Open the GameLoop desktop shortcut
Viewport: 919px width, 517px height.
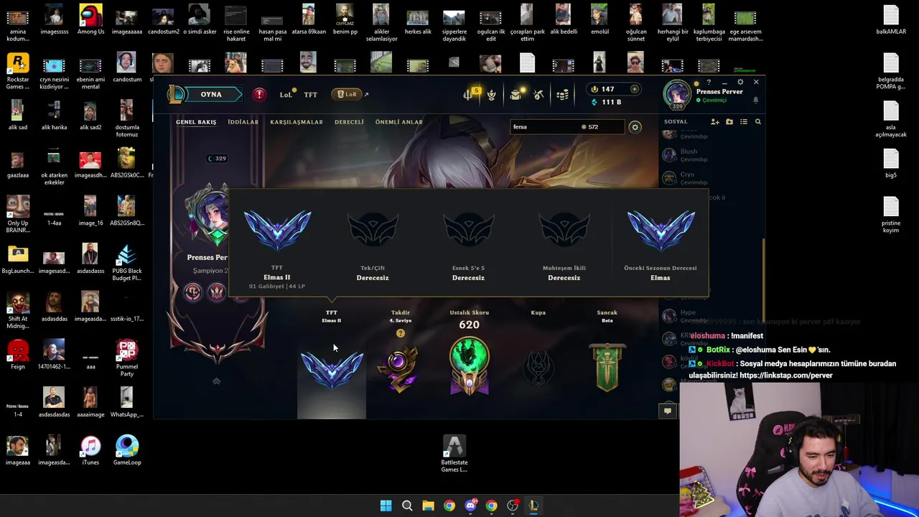coord(127,451)
